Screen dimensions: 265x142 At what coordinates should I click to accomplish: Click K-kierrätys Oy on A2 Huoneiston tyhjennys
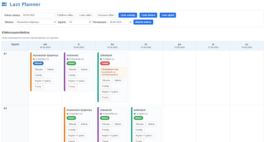pyautogui.click(x=76, y=114)
